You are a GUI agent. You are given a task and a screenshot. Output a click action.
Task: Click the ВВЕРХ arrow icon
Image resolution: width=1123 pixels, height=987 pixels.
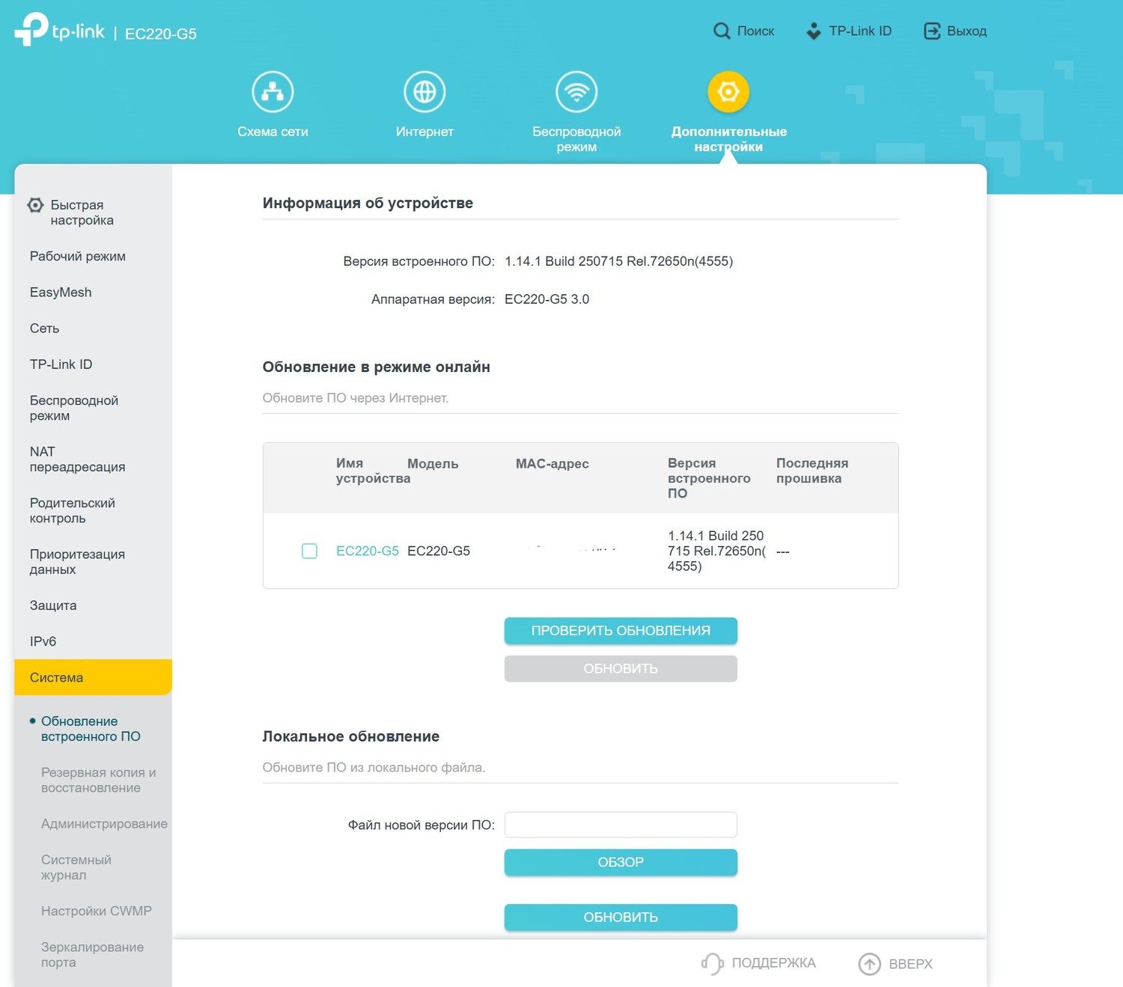tap(869, 964)
